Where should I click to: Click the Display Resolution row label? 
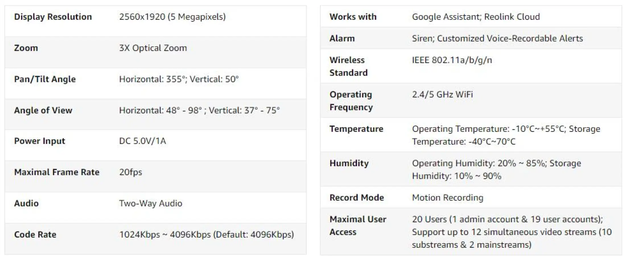pos(53,17)
